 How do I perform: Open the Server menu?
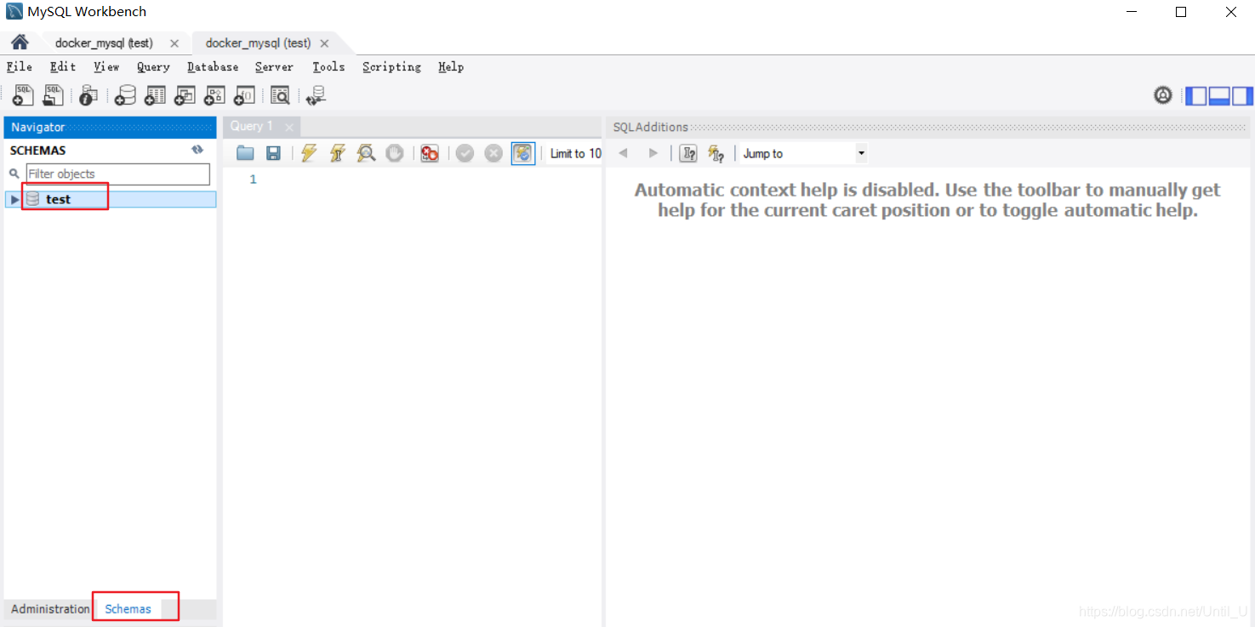tap(274, 66)
